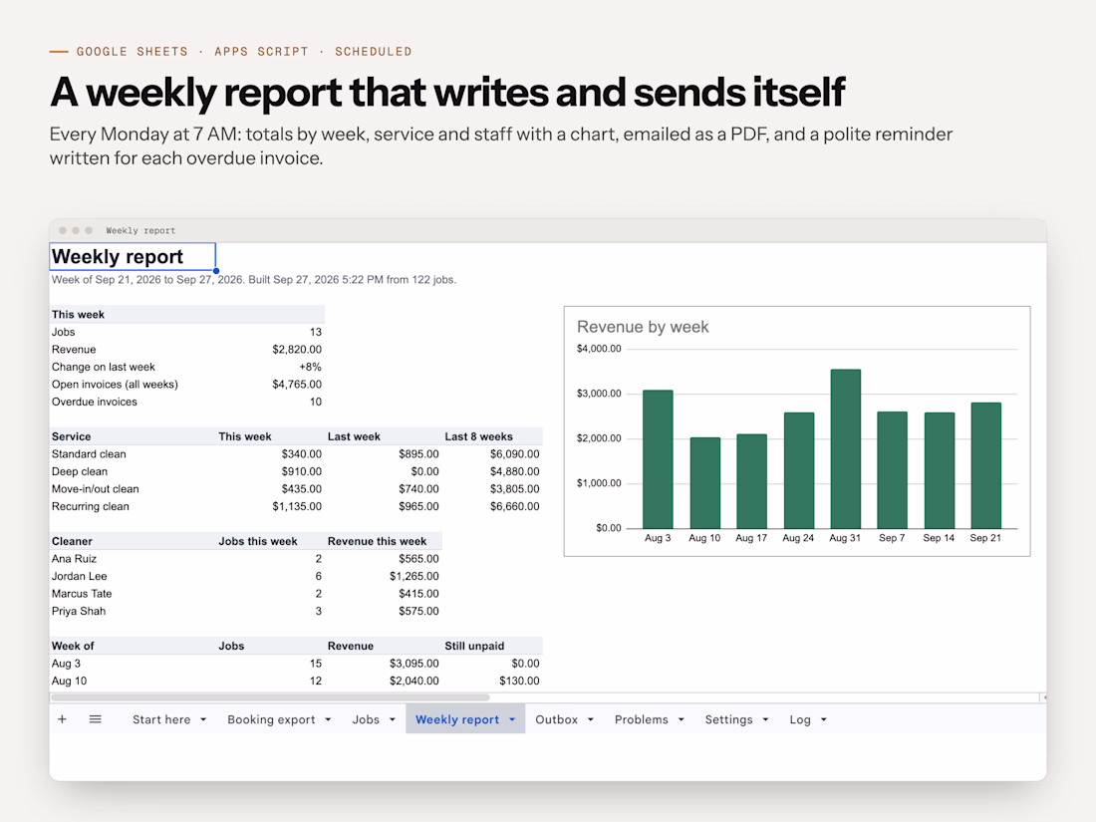Open Weekly report tab dropdown arrow
Image resolution: width=1096 pixels, height=822 pixels.
(512, 720)
